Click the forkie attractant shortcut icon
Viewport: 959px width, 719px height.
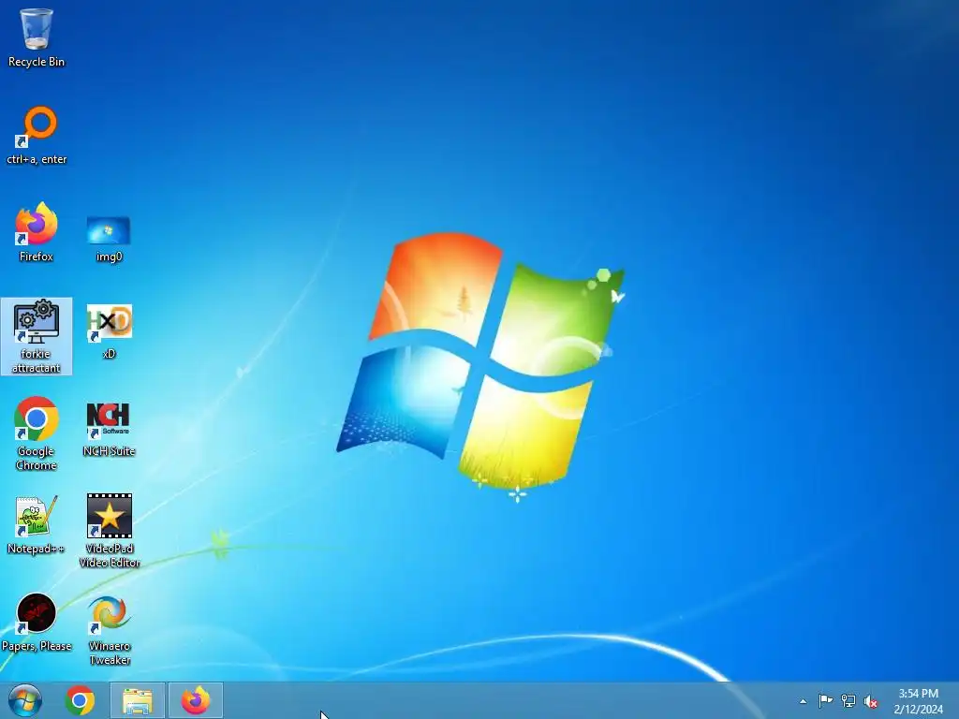point(37,336)
